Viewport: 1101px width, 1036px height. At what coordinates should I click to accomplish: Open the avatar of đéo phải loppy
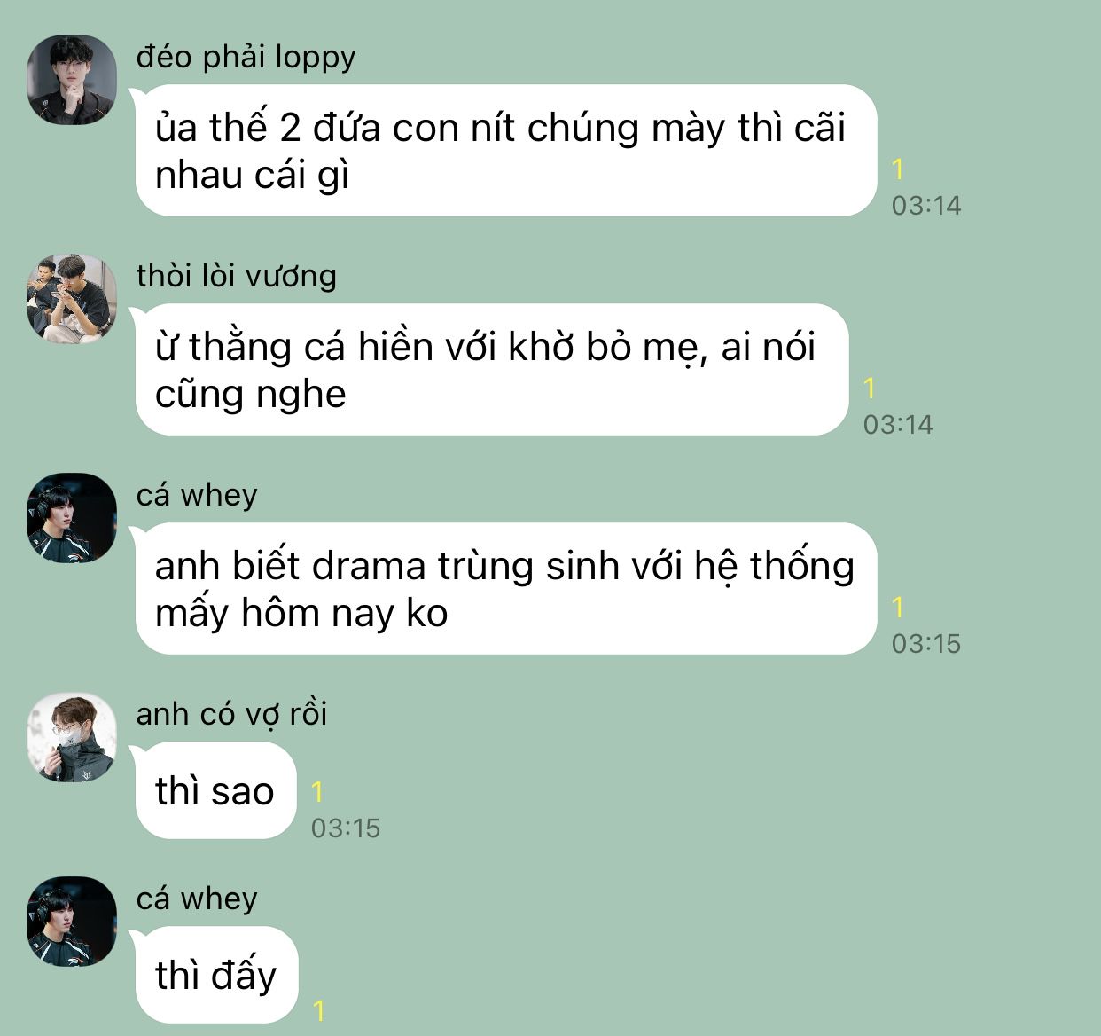[72, 80]
